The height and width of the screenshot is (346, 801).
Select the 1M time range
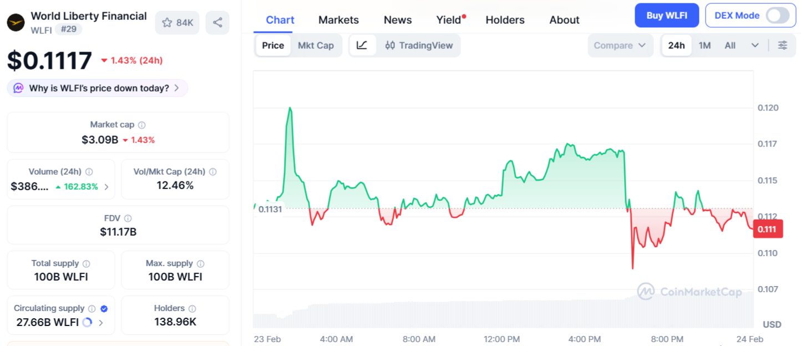click(704, 45)
